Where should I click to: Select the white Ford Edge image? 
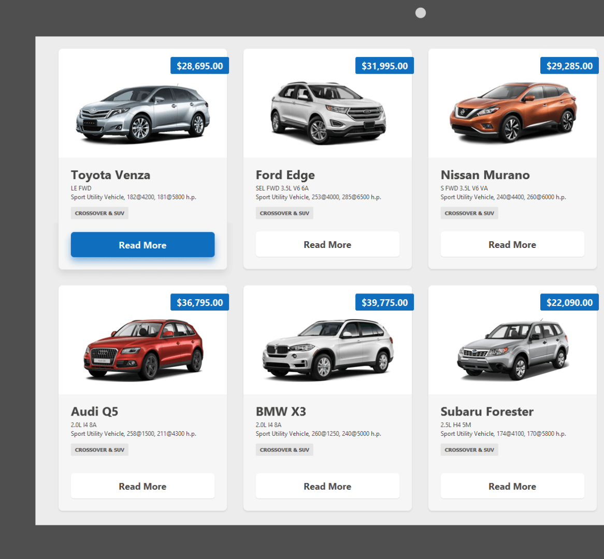point(328,113)
